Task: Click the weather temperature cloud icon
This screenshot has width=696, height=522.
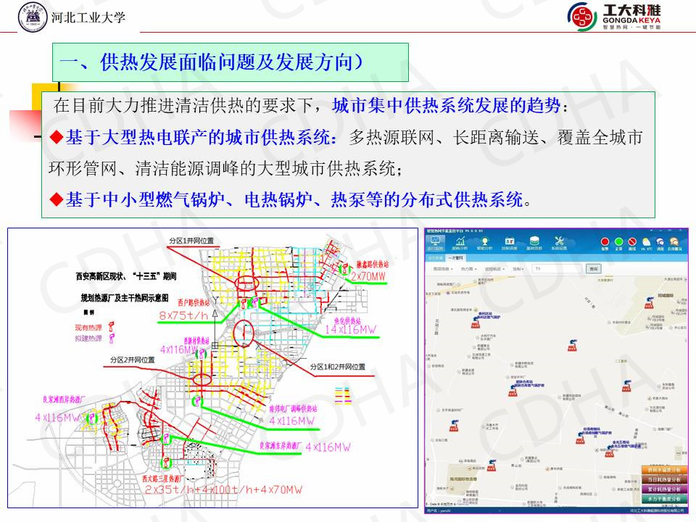Action: point(646,243)
